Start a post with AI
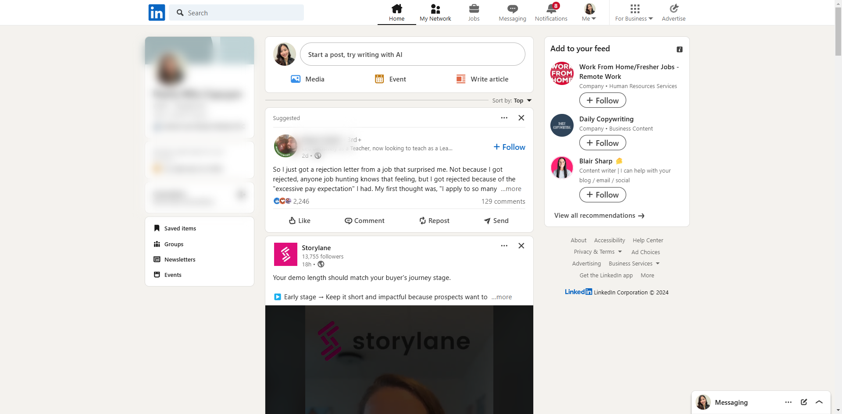This screenshot has width=842, height=414. coord(412,54)
